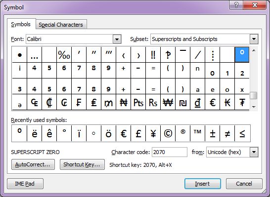This screenshot has width=270, height=197.
Task: Select the colon sign ₡ currency symbol
Action: click(49, 102)
